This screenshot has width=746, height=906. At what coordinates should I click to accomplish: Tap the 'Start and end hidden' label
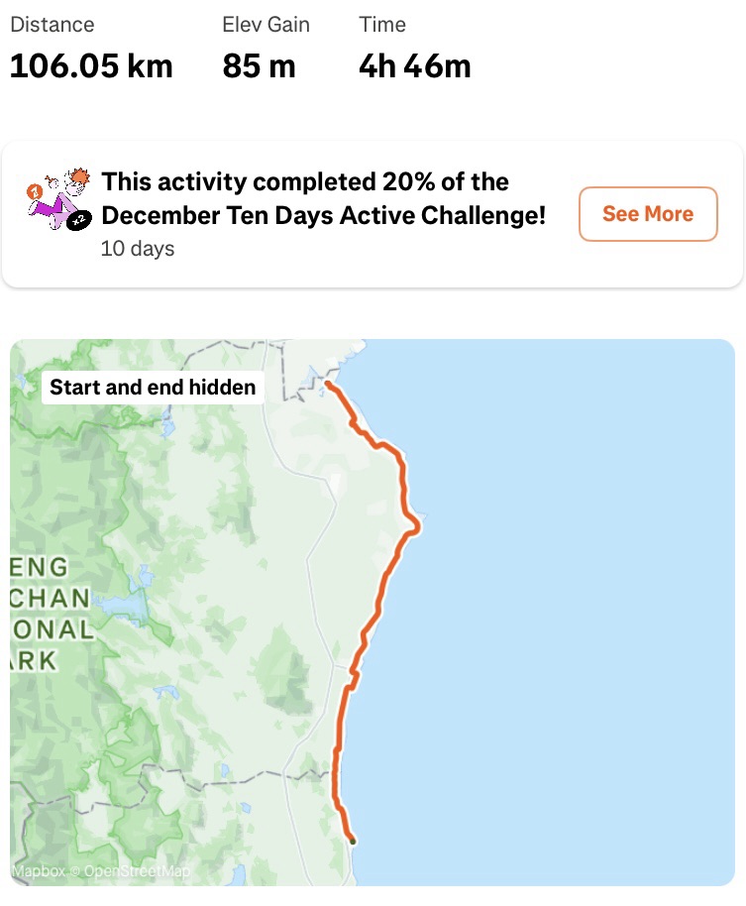coord(153,387)
